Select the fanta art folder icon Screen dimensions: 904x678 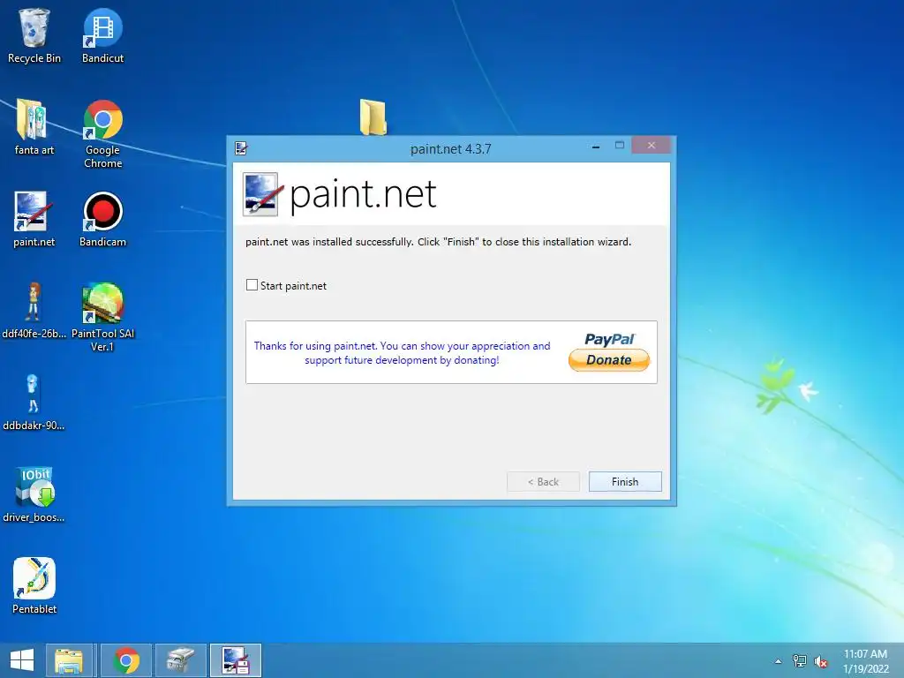(34, 127)
